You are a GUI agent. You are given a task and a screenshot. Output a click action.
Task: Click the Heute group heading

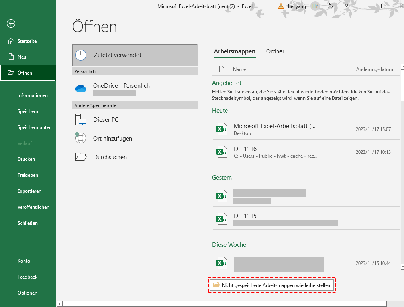point(220,111)
